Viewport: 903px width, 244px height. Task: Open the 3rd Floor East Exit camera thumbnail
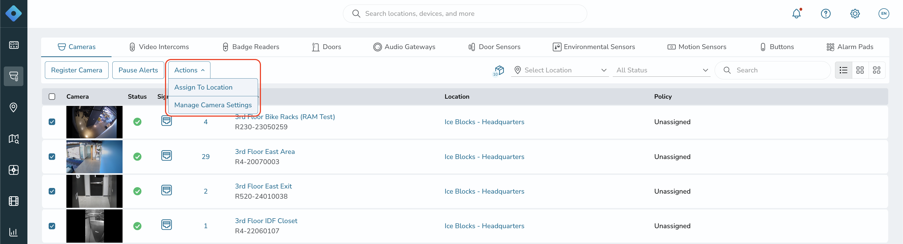pyautogui.click(x=94, y=191)
